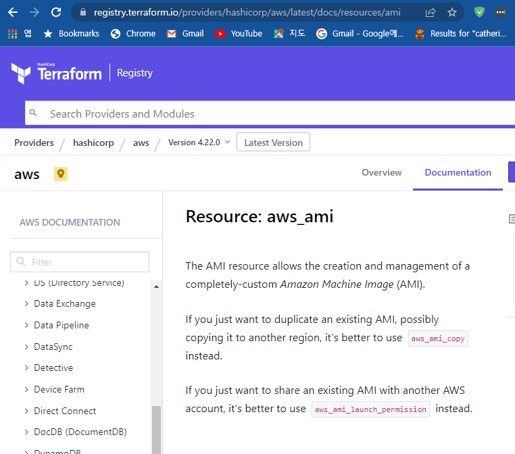Open the YouTube bookmark
Screen dimensions: 515x454
(239, 34)
